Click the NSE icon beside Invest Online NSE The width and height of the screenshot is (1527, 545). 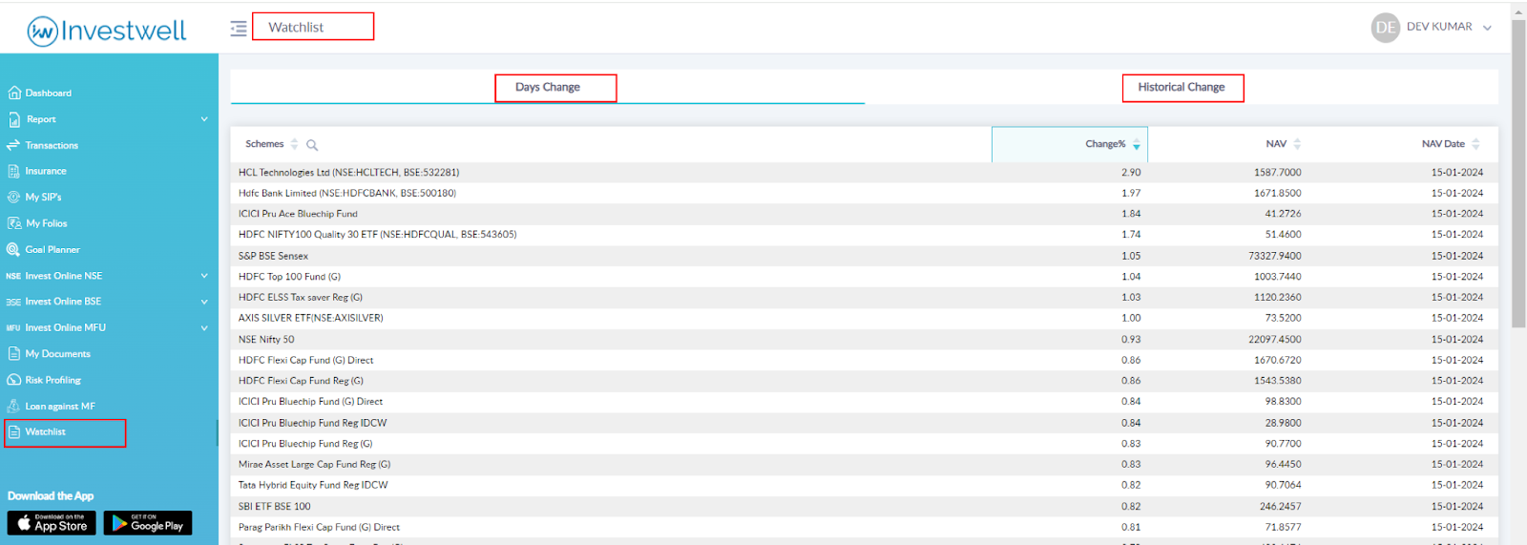click(x=13, y=276)
